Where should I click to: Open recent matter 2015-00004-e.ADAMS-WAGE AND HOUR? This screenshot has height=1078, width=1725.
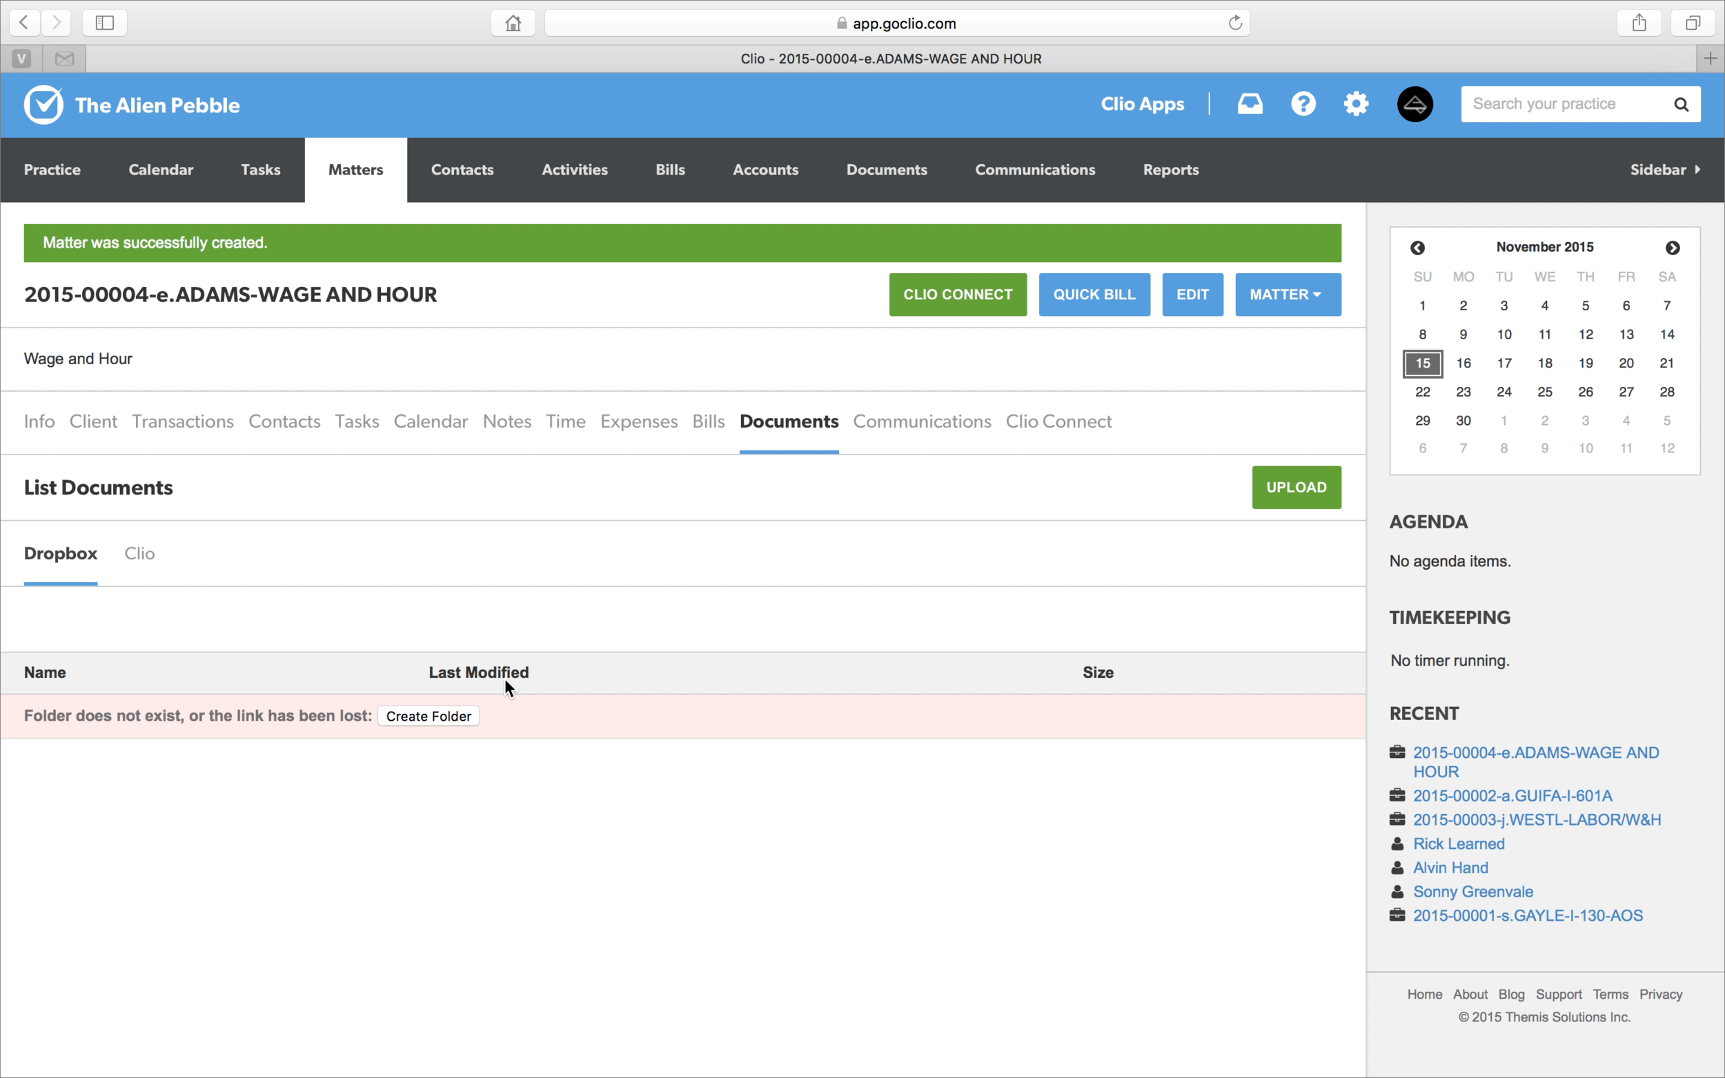pyautogui.click(x=1535, y=761)
